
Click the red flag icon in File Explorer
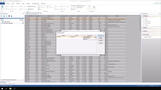pyautogui.click(x=9, y=16)
